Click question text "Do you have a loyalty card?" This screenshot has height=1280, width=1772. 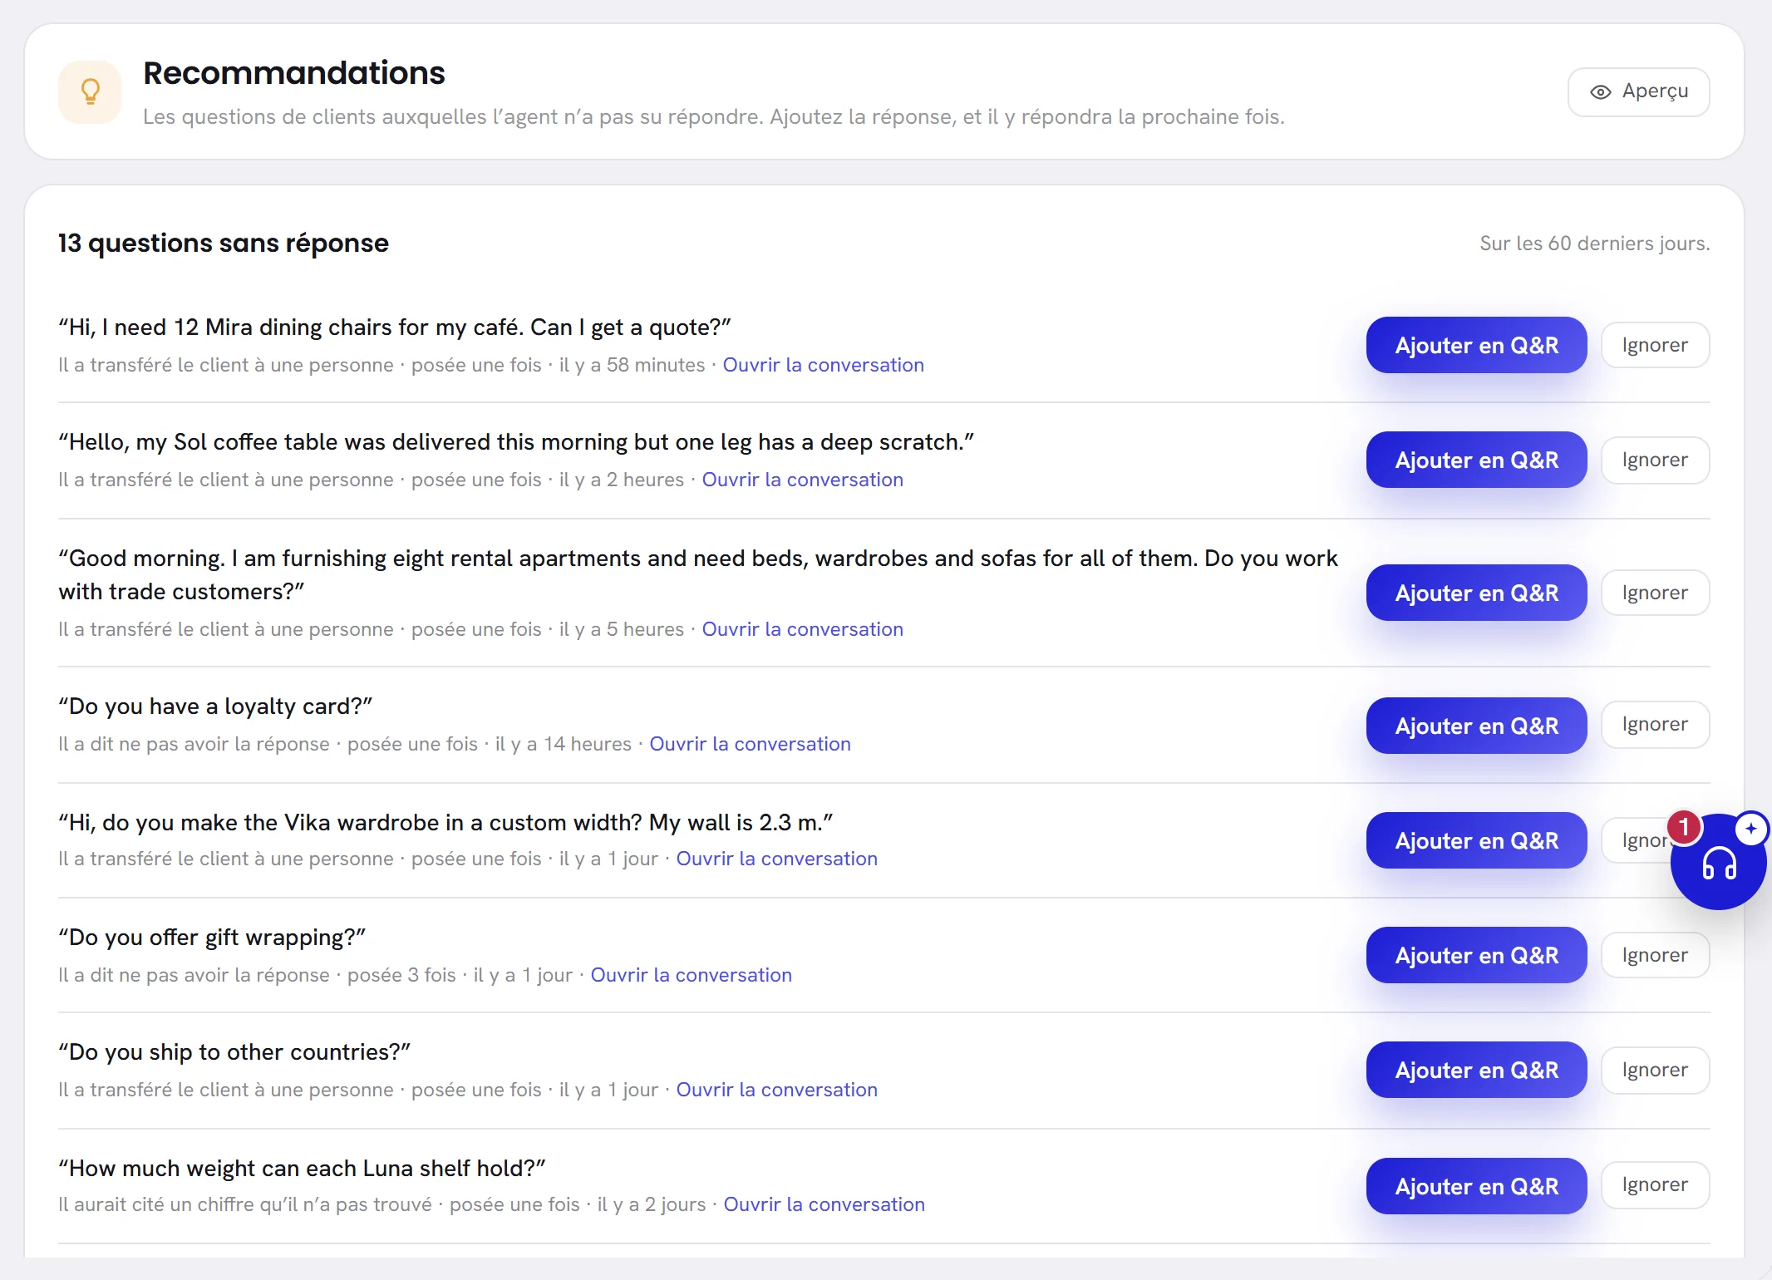coord(215,706)
